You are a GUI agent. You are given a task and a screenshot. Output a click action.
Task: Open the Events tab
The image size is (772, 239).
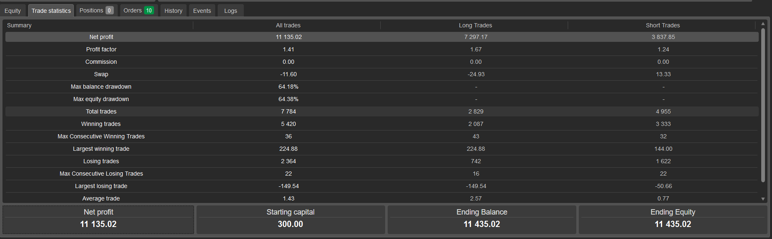[202, 11]
